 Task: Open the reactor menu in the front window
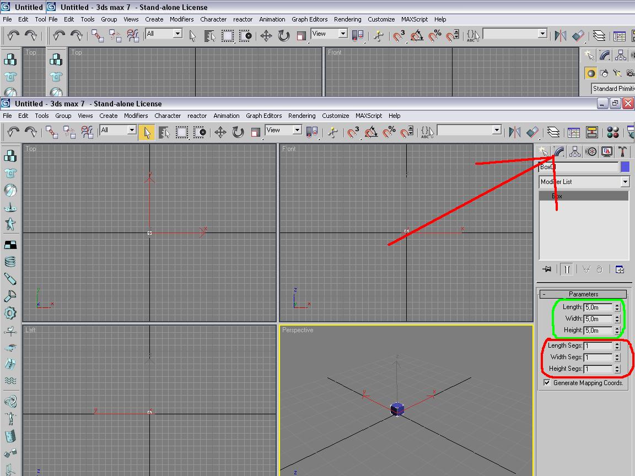tap(197, 116)
